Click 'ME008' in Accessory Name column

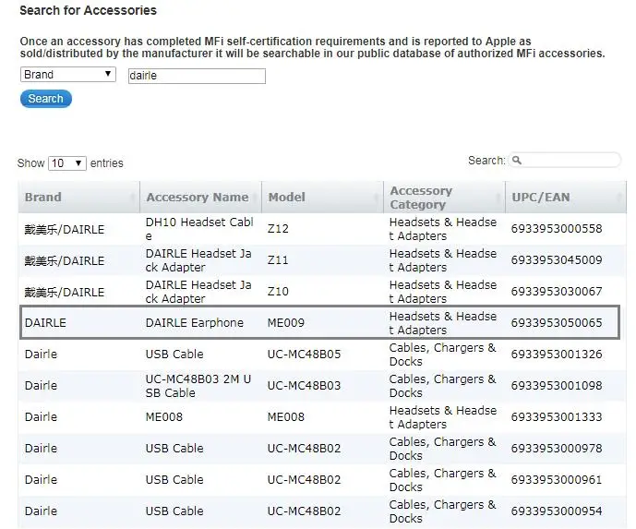coord(164,417)
